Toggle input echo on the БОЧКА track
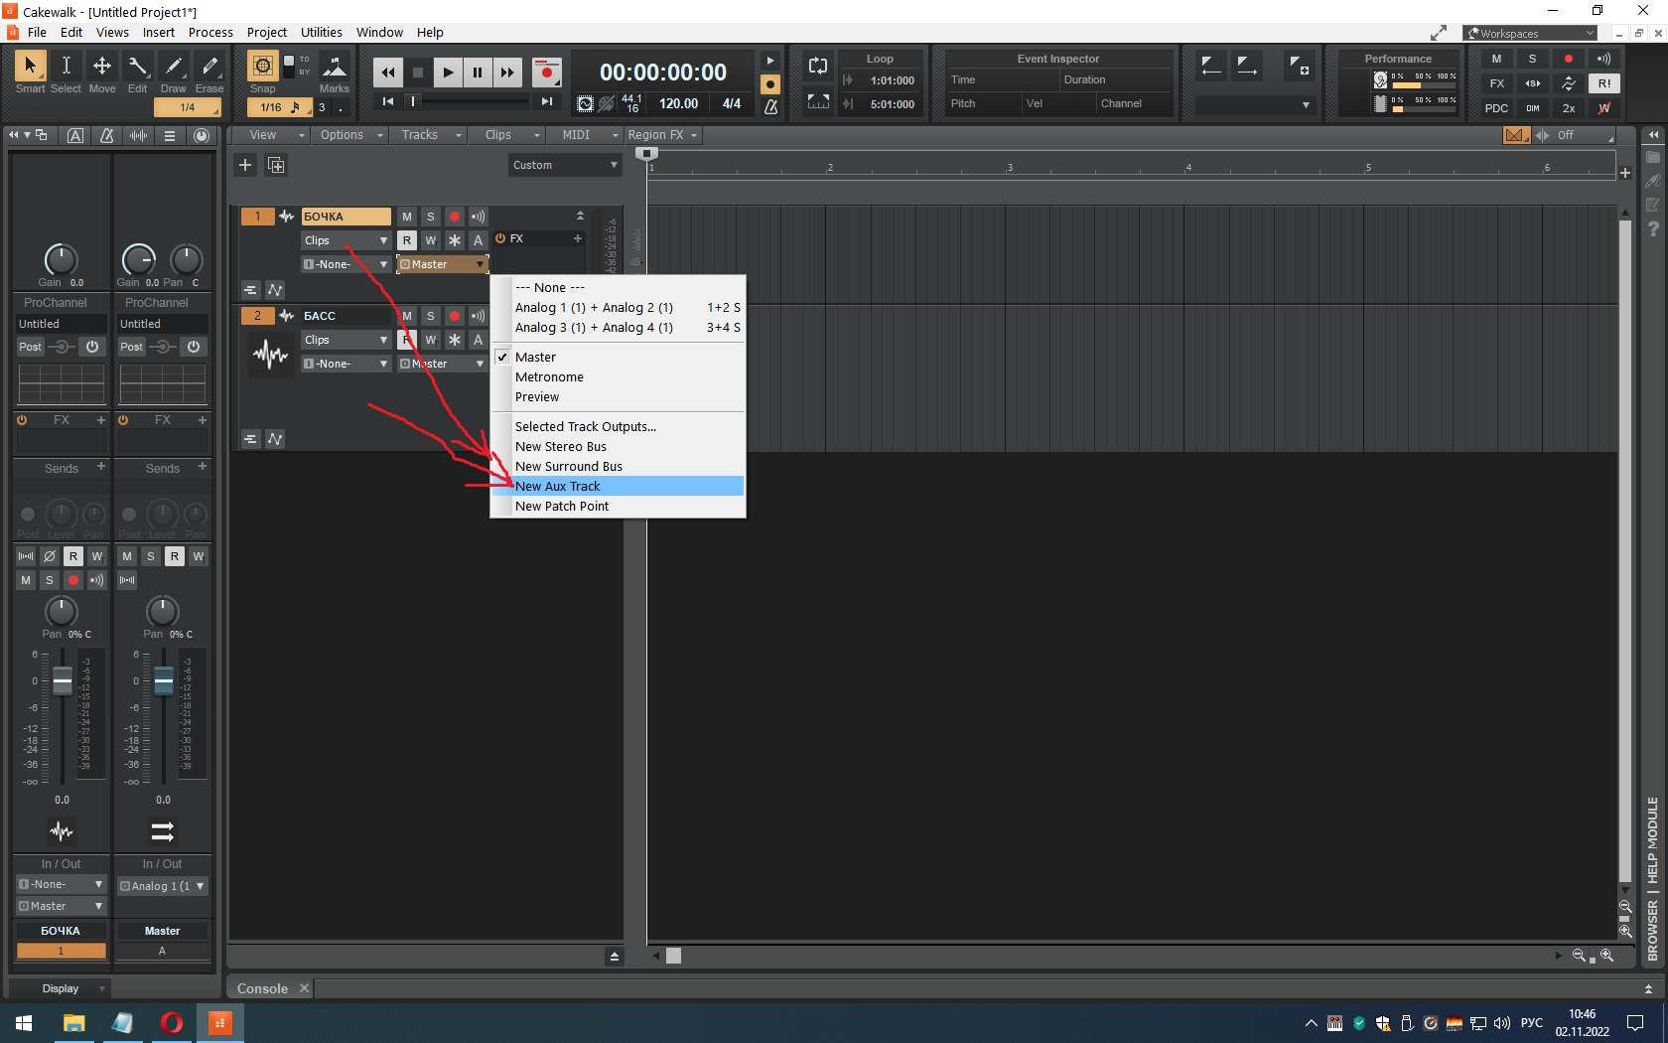The height and width of the screenshot is (1043, 1668). [x=478, y=217]
